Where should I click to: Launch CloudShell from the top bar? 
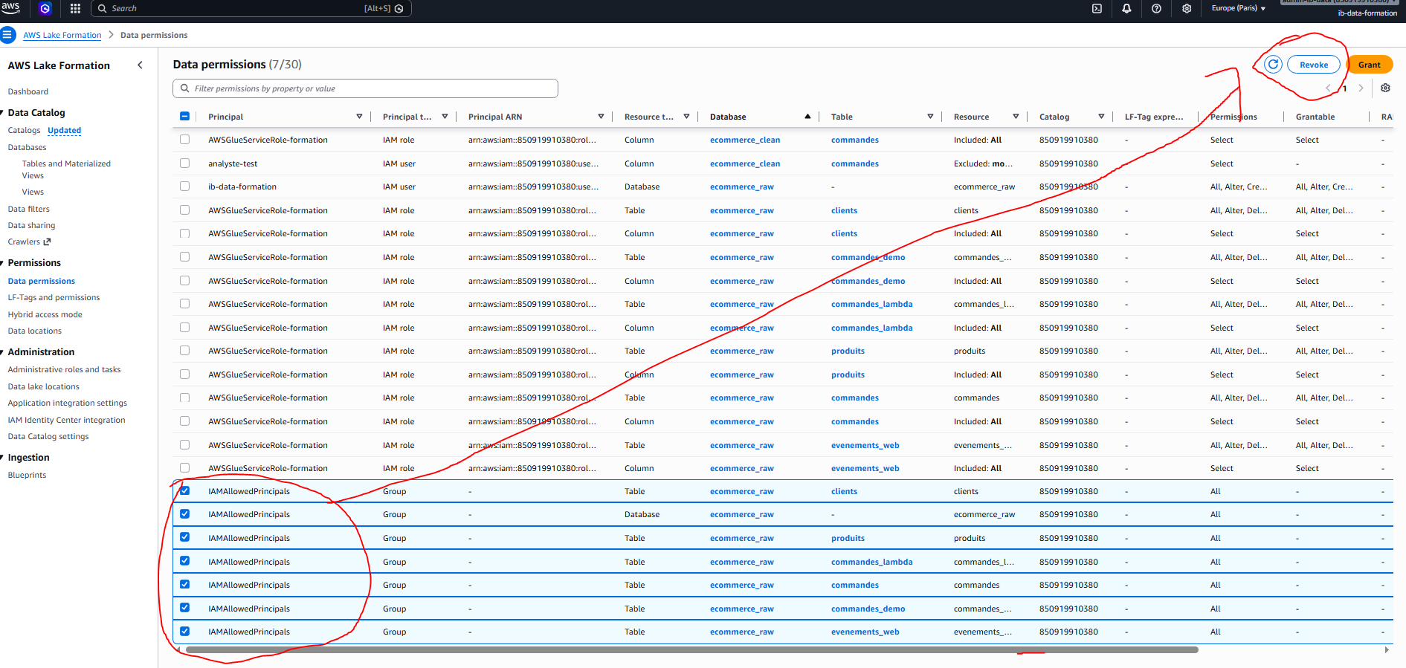tap(1097, 8)
